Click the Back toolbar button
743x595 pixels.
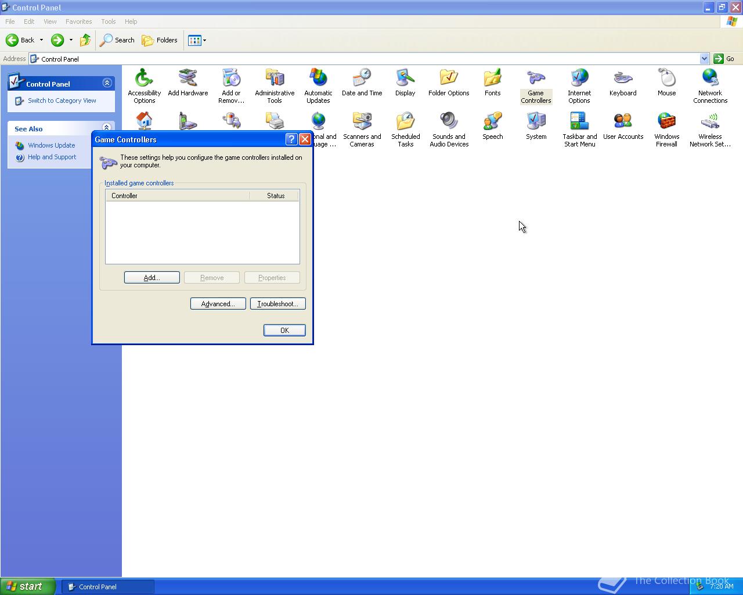pos(20,40)
